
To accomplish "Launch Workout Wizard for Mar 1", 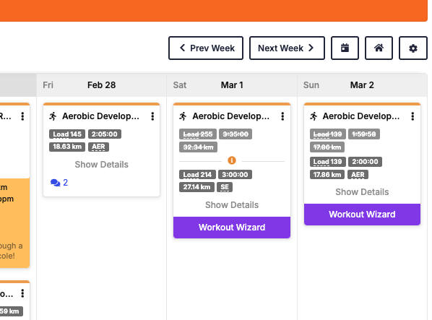I will pos(232,228).
